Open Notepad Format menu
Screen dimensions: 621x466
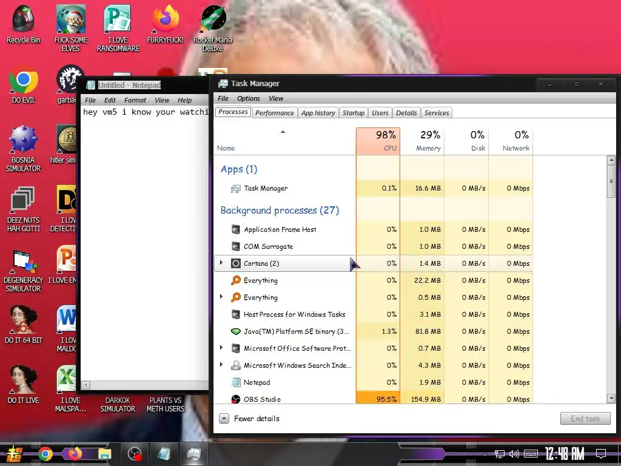tap(135, 100)
